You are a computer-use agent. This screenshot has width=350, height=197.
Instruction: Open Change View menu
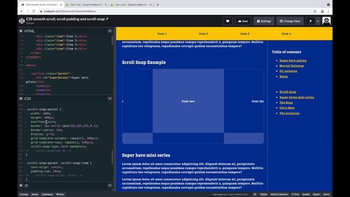290,21
